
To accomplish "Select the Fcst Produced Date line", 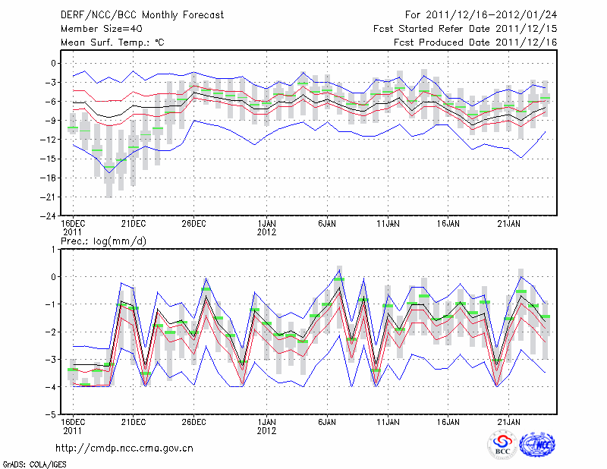I will pos(475,42).
